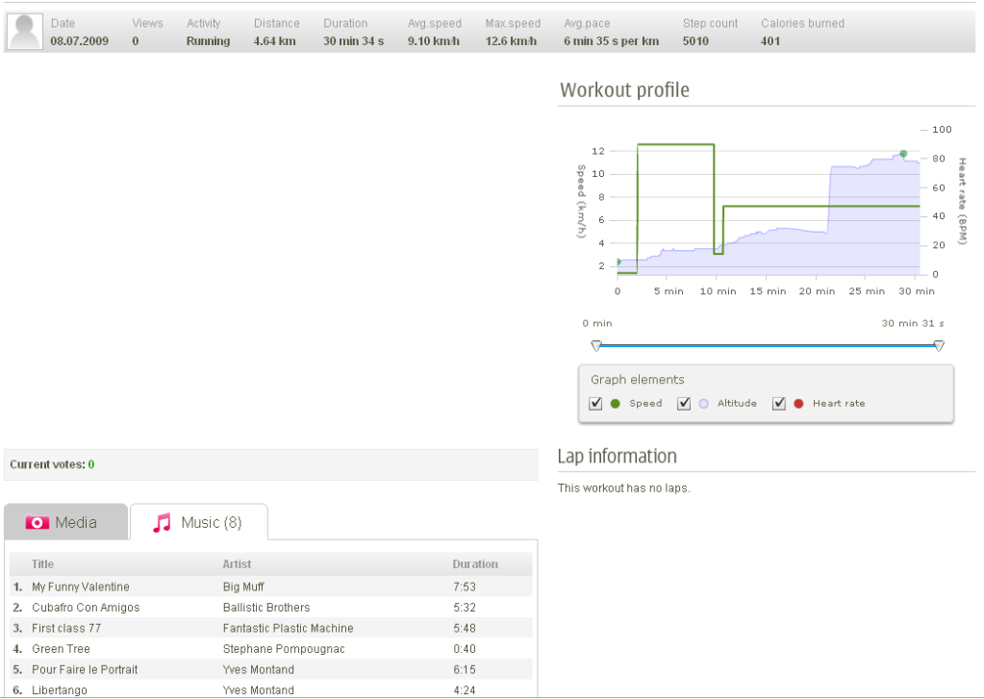Click the red Heart rate legend dot
This screenshot has height=699, width=984.
[798, 404]
